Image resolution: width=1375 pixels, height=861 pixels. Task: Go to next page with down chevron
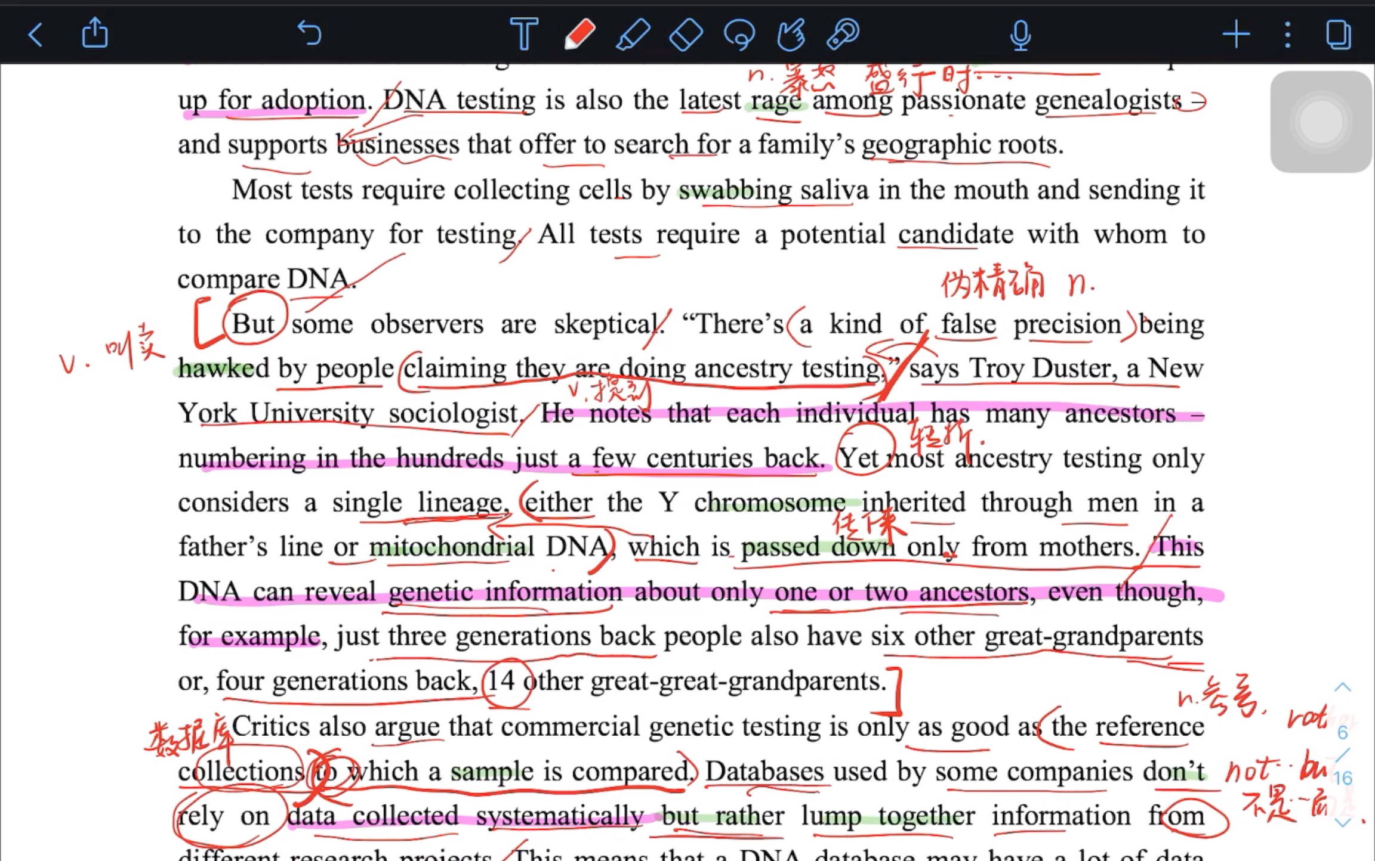coord(1343,822)
